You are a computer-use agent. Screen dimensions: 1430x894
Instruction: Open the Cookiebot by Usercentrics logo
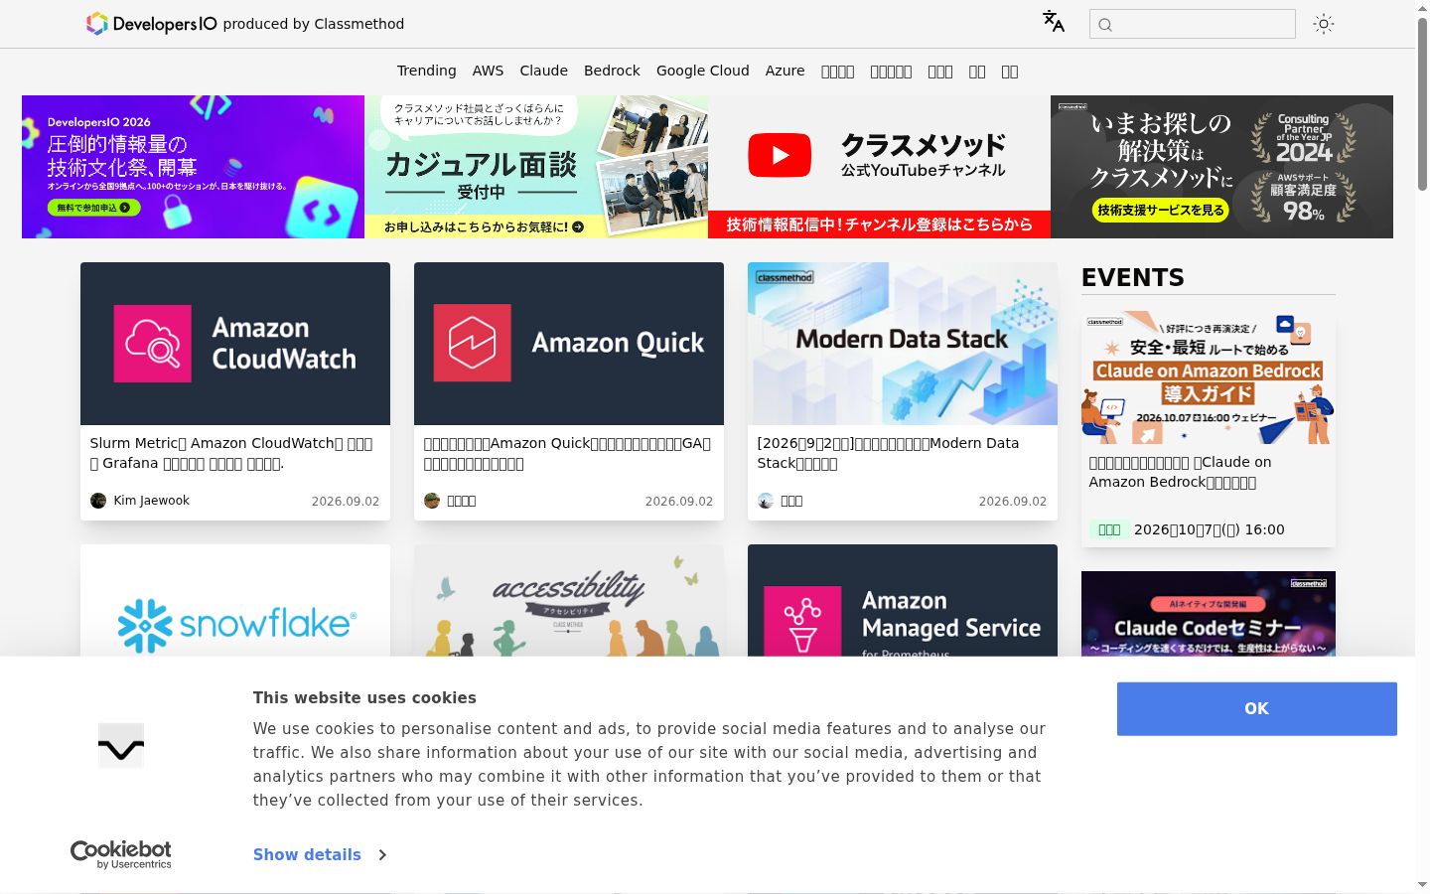(x=121, y=855)
